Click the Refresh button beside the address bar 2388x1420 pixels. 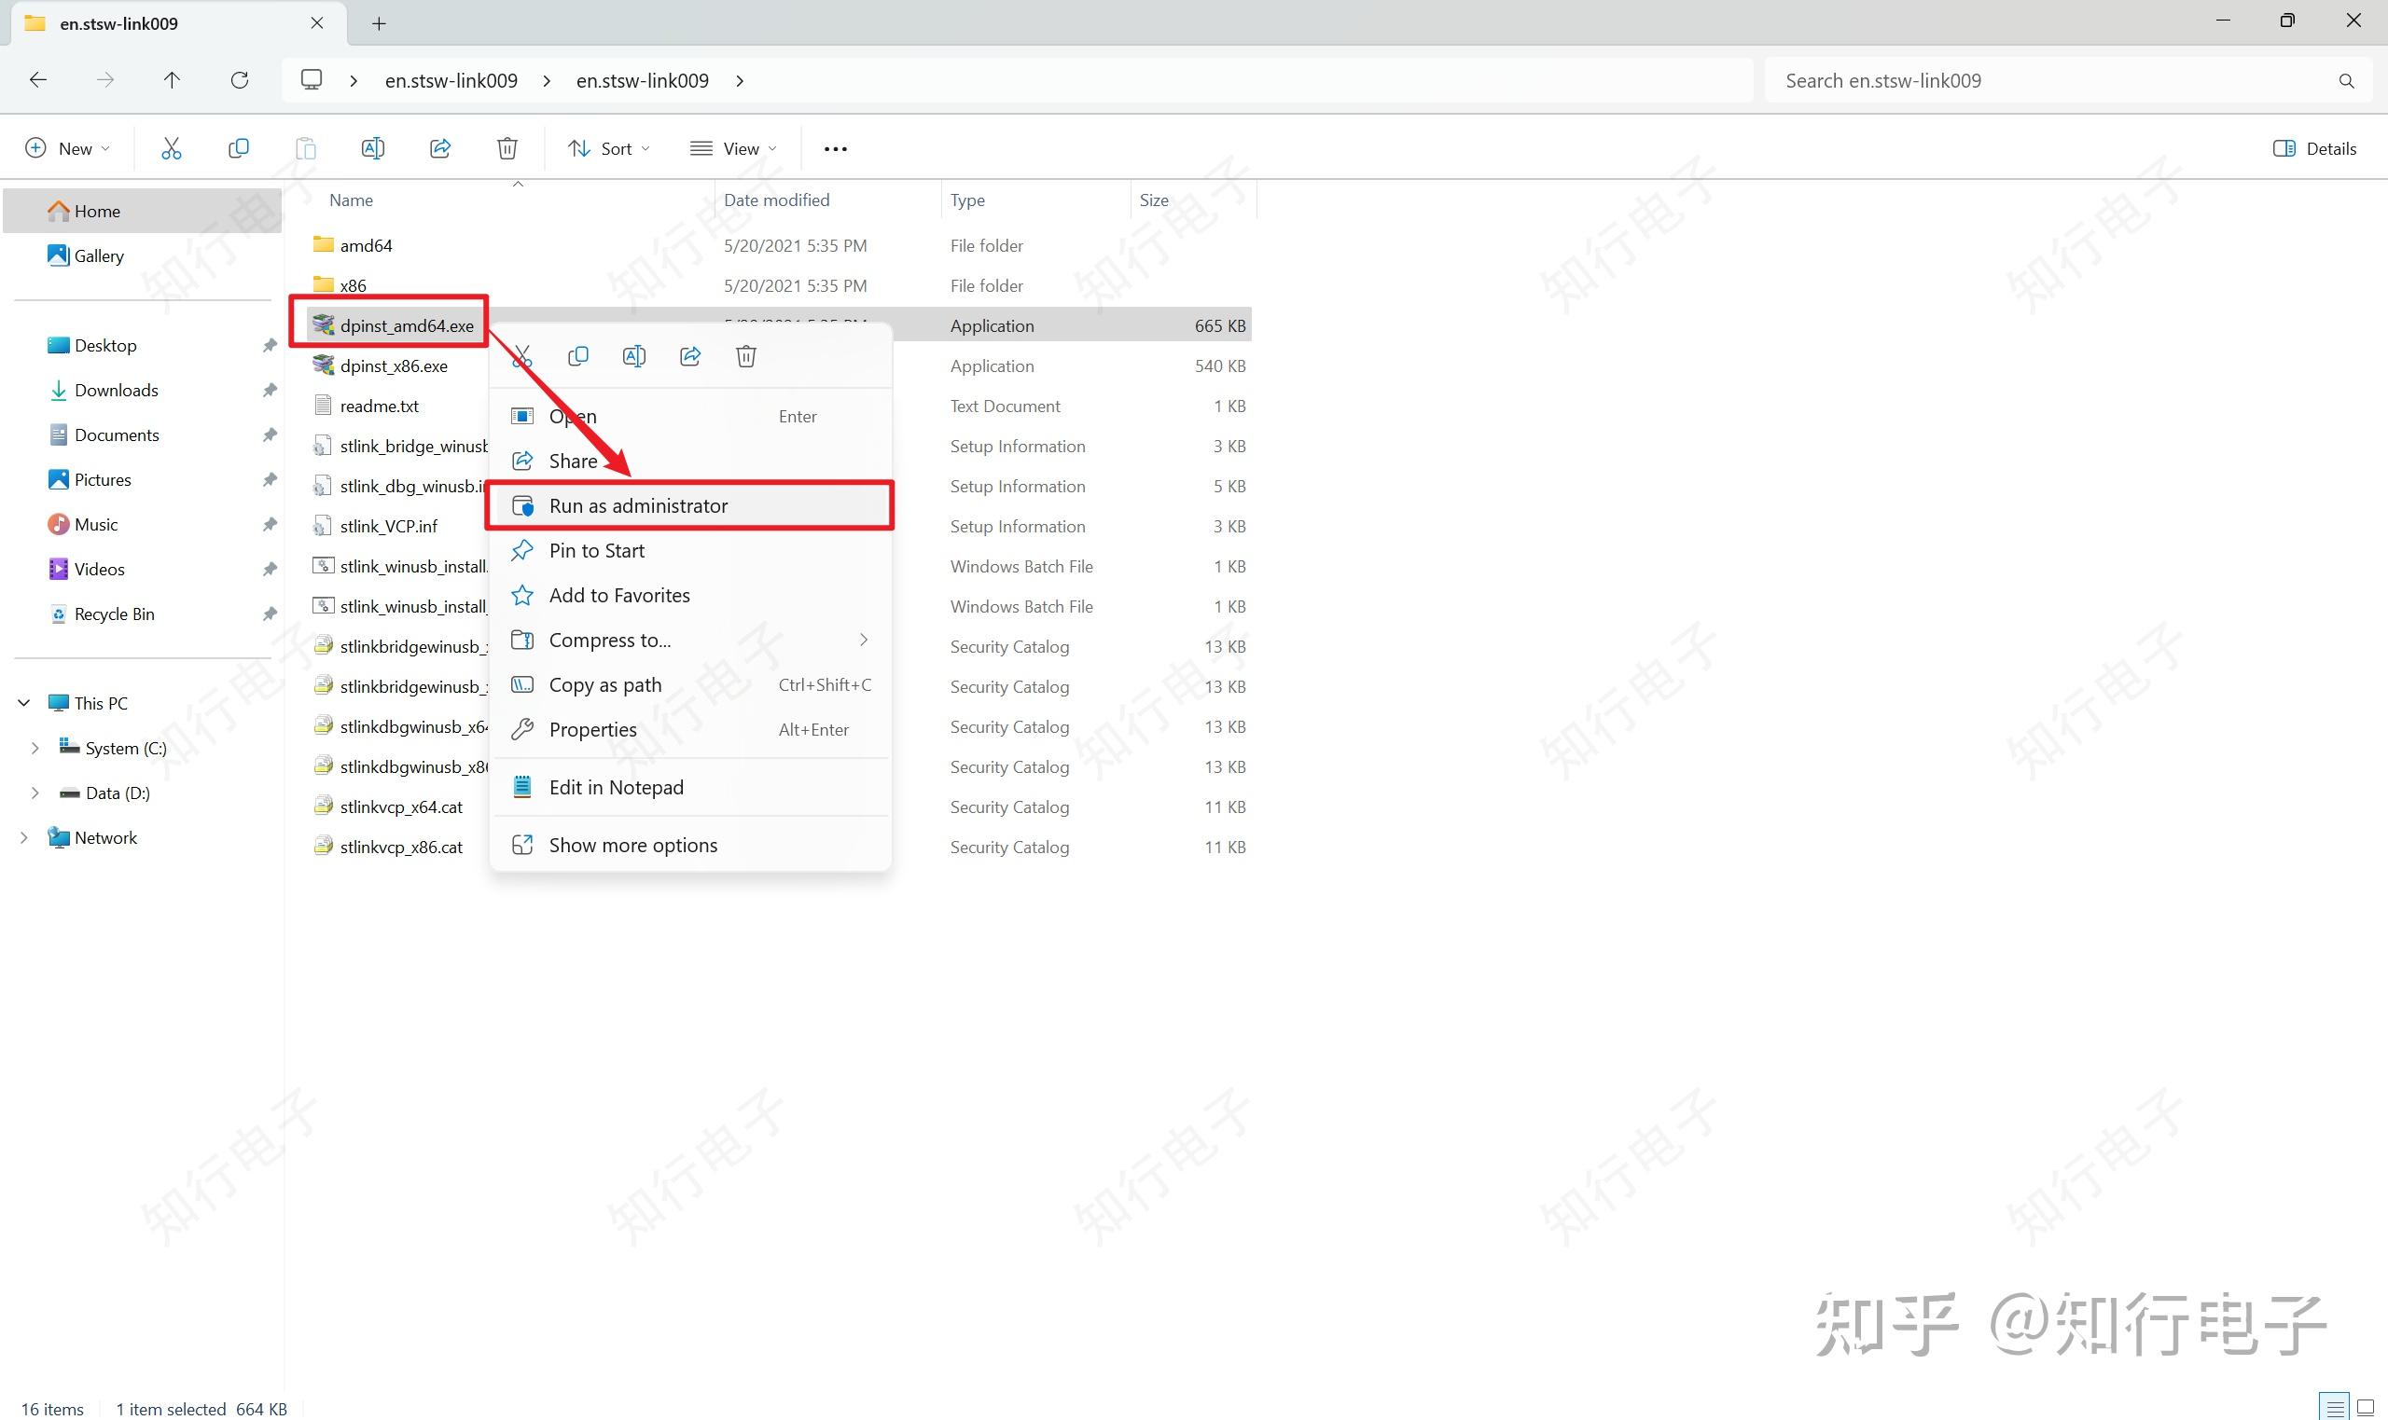pyautogui.click(x=240, y=80)
